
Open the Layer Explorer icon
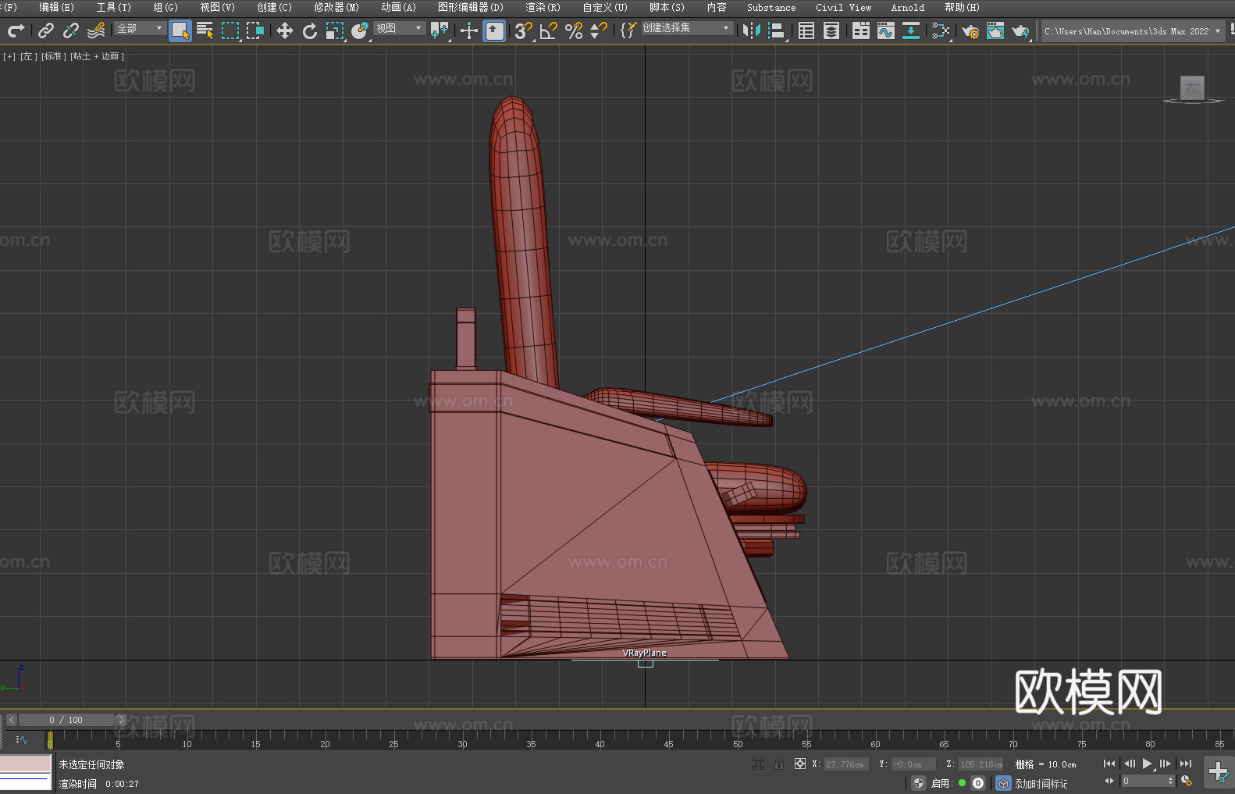click(831, 30)
